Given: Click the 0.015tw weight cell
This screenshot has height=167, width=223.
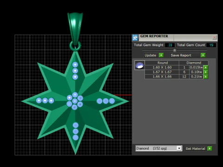Looking at the screenshot, I should tap(197, 67).
